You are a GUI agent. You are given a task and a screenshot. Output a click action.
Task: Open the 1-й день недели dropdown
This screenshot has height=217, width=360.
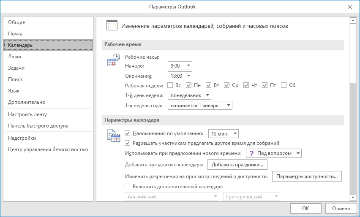pyautogui.click(x=189, y=95)
